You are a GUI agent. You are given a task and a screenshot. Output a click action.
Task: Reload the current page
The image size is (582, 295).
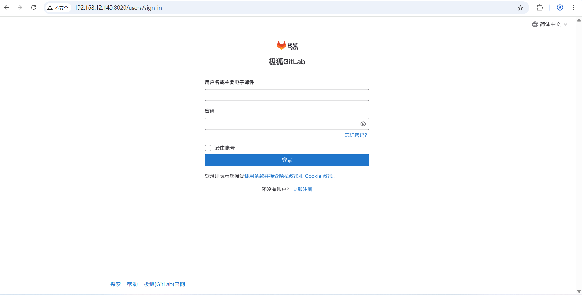coord(34,8)
